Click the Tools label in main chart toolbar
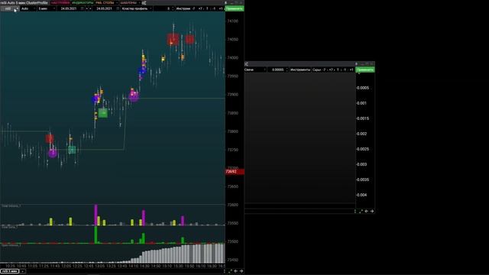 [183, 8]
